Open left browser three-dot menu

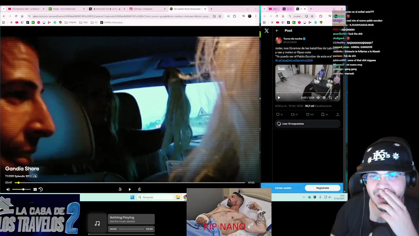pyautogui.click(x=256, y=16)
